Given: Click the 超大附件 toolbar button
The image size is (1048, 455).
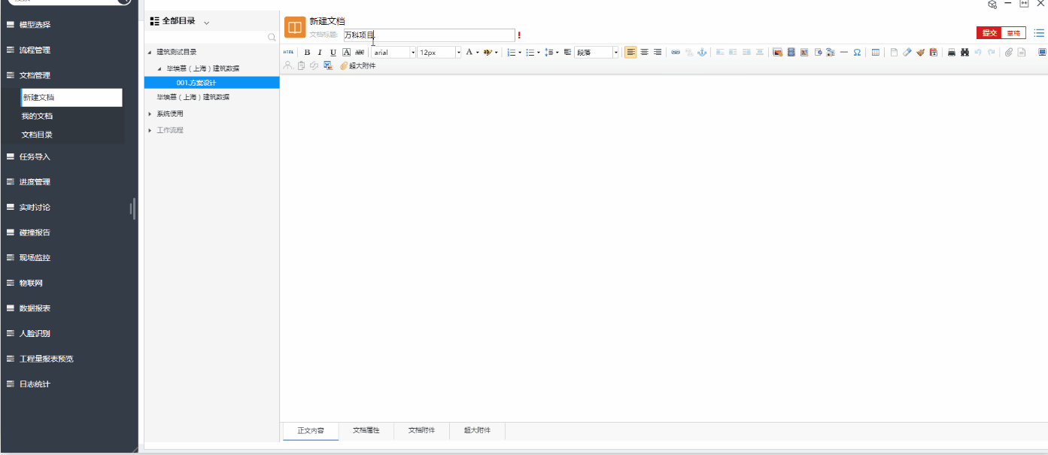Looking at the screenshot, I should click(x=358, y=66).
